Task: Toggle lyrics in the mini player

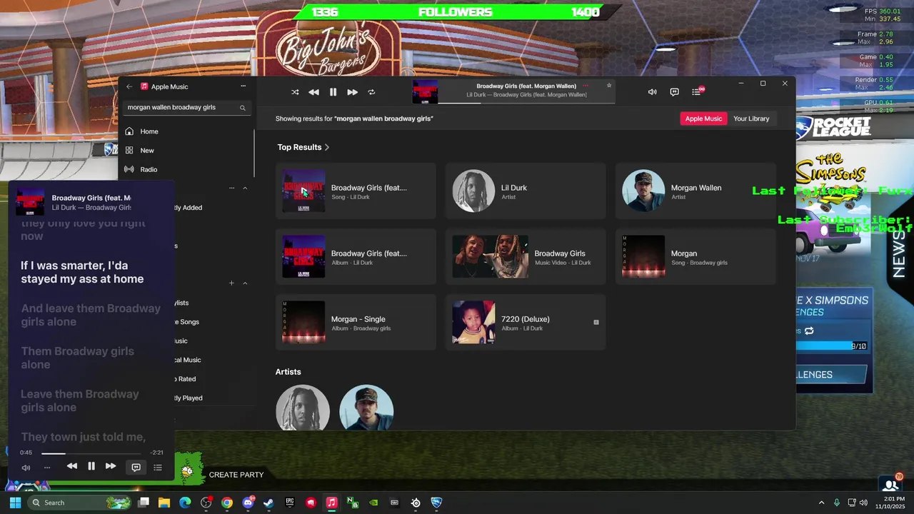Action: 136,467
